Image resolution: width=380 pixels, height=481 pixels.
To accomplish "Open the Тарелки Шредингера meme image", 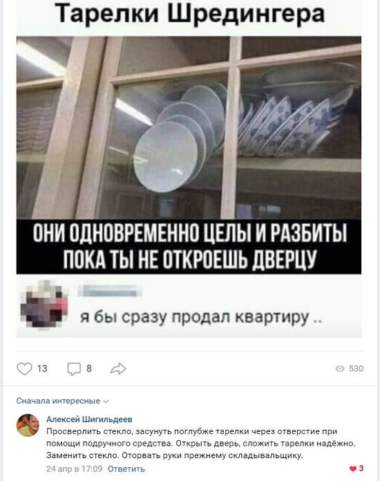I will [x=189, y=169].
